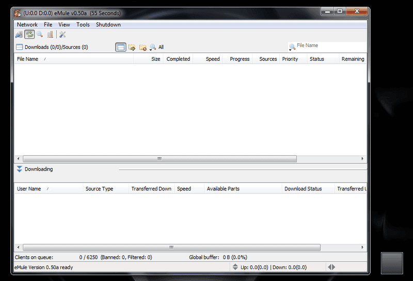
Task: Sort clients by Source Type column
Action: pyautogui.click(x=106, y=189)
